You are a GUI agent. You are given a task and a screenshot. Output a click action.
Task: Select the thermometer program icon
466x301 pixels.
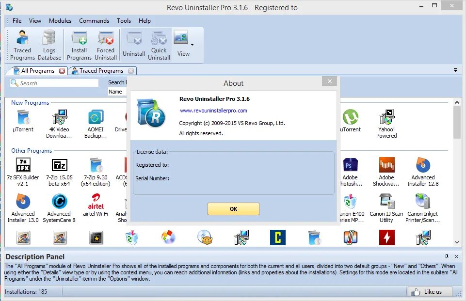(x=351, y=238)
